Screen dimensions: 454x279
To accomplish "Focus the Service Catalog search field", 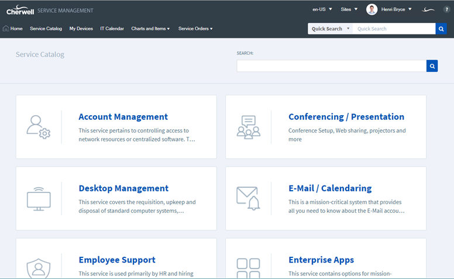I will (331, 66).
